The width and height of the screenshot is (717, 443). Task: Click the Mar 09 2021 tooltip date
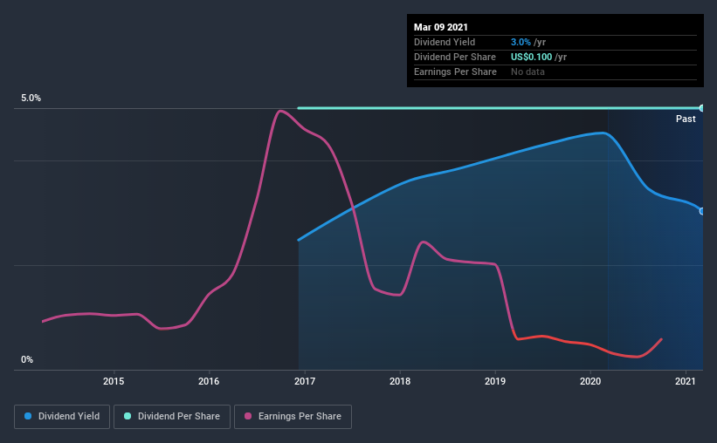[441, 27]
